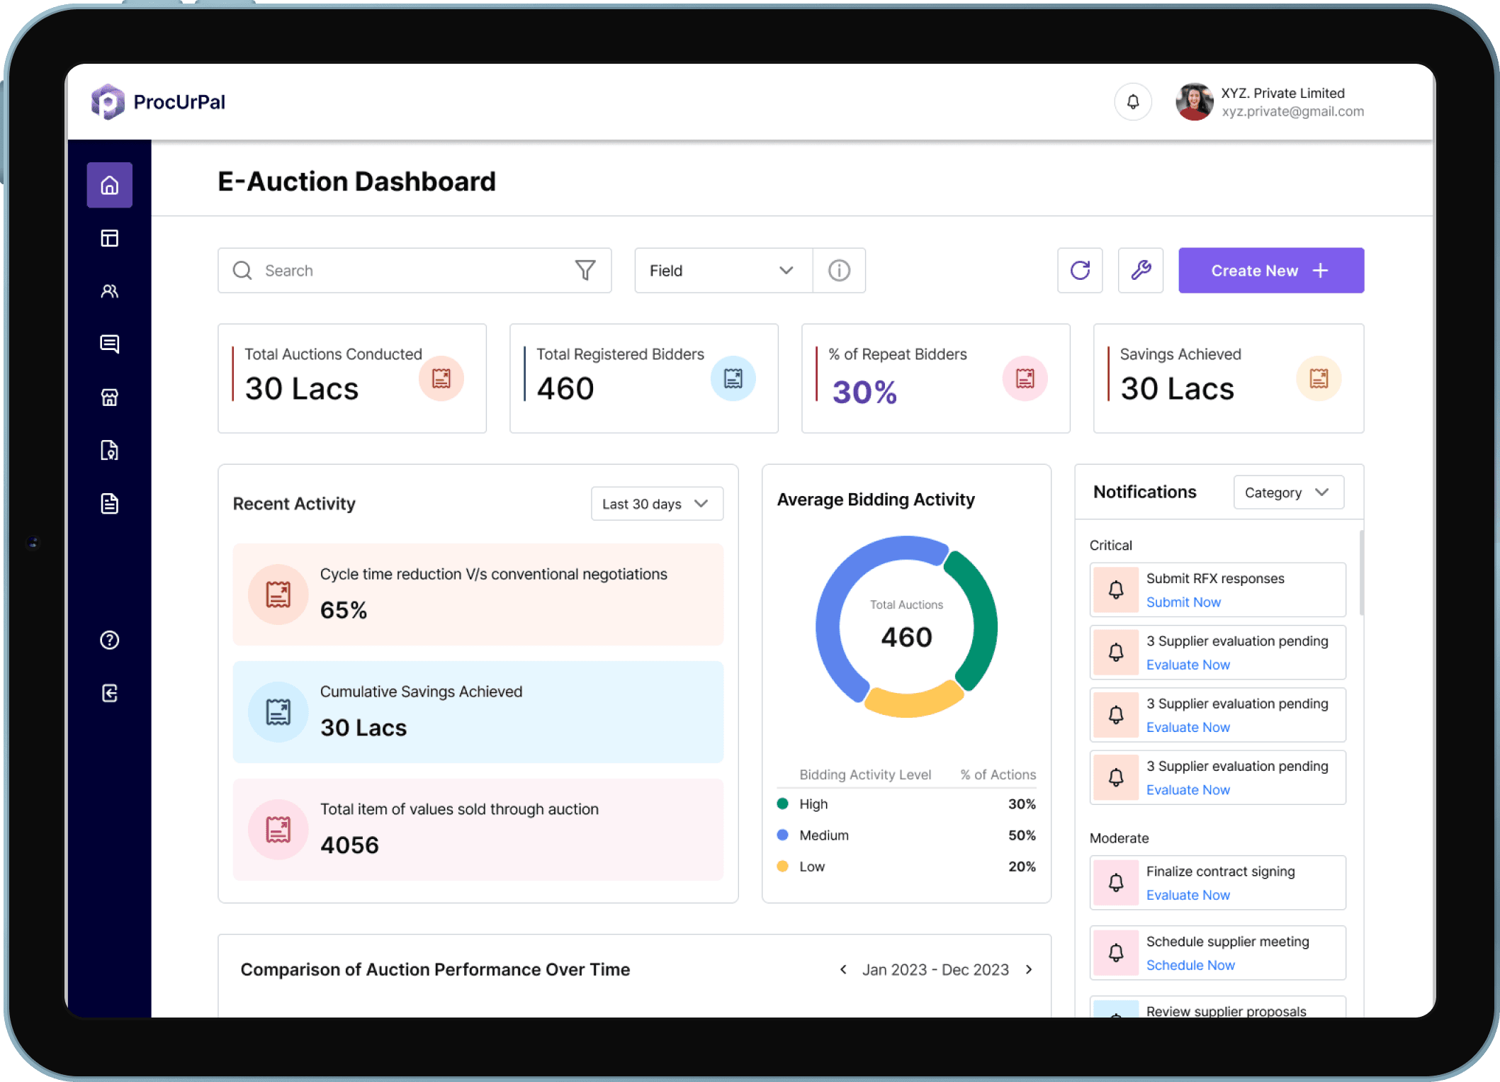1500x1082 pixels.
Task: Expand the Field dropdown
Action: [723, 270]
